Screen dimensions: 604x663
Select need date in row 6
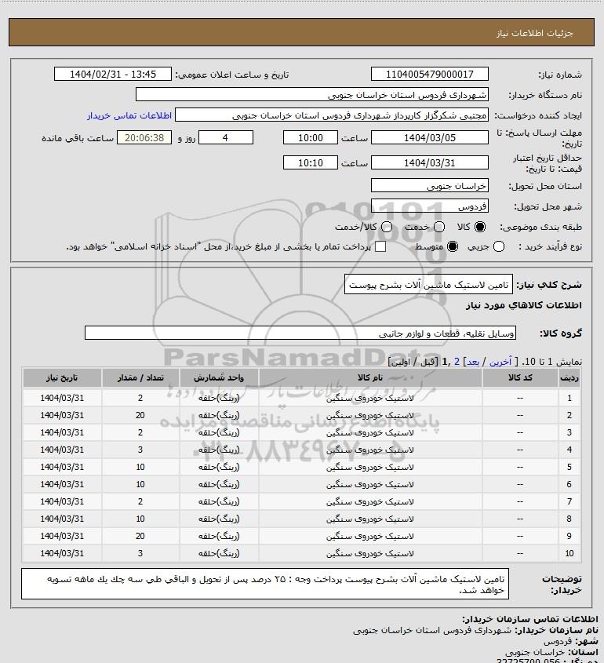(x=62, y=484)
